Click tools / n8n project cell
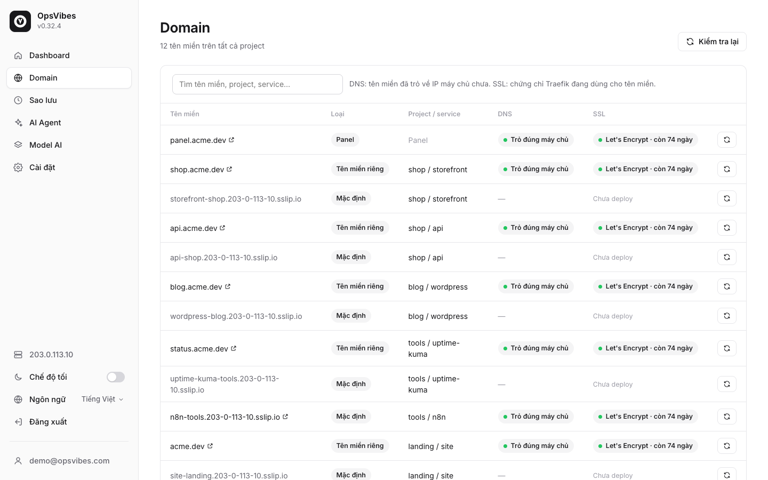Viewport: 768px width, 480px height. click(427, 417)
